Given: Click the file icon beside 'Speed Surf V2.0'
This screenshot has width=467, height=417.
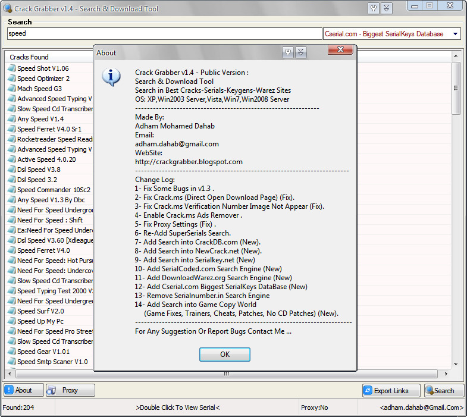Looking at the screenshot, I should point(12,312).
